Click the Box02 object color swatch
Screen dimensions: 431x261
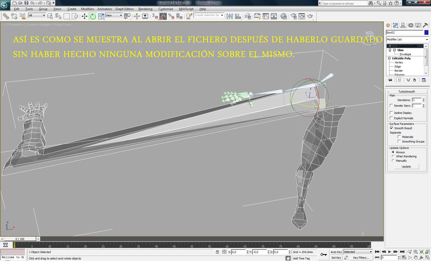(x=426, y=32)
